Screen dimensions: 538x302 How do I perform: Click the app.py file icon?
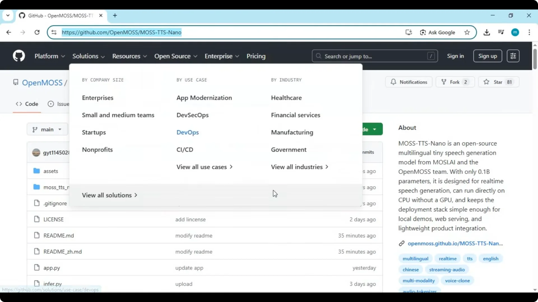point(37,267)
